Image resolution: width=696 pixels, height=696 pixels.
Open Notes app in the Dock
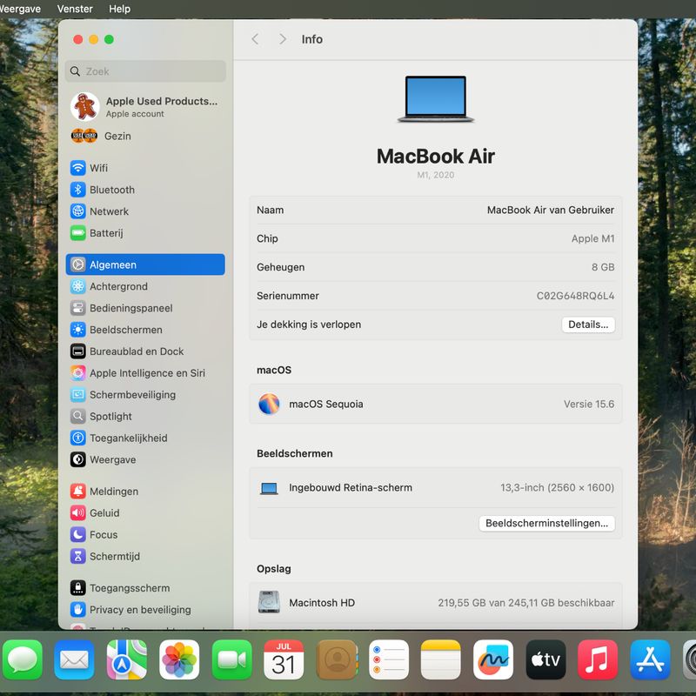[441, 660]
